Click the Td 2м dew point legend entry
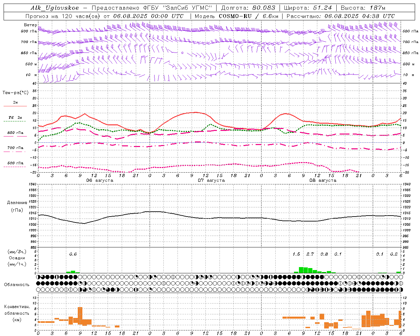 [15, 117]
